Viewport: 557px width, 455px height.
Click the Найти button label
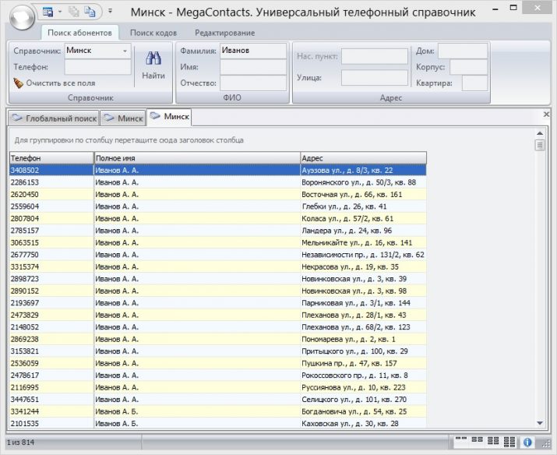[x=153, y=76]
